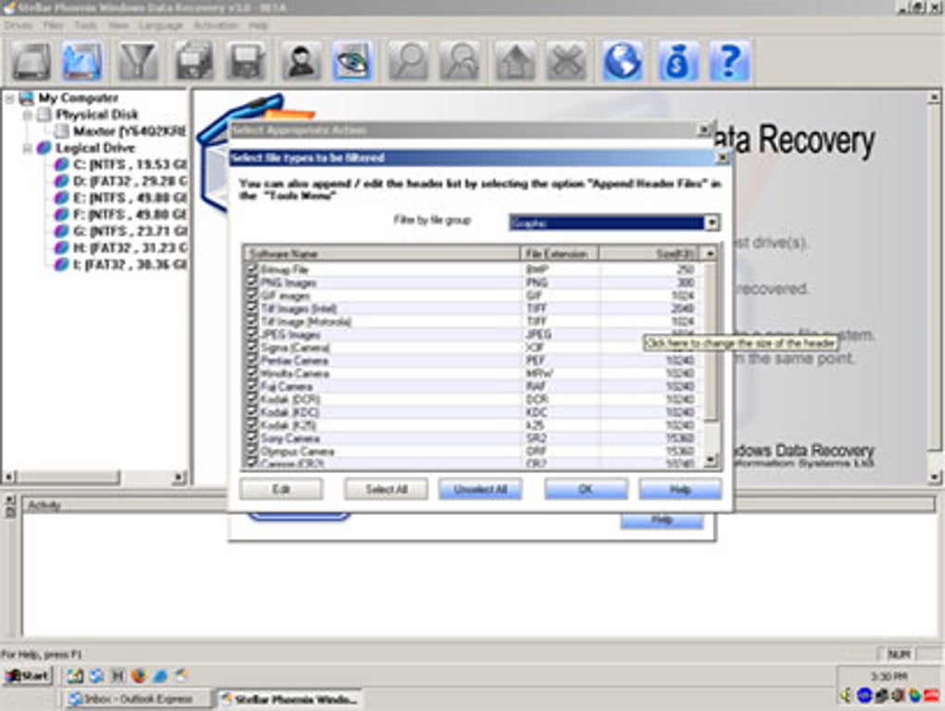Toggle the PNG Images checkbox

click(x=251, y=282)
